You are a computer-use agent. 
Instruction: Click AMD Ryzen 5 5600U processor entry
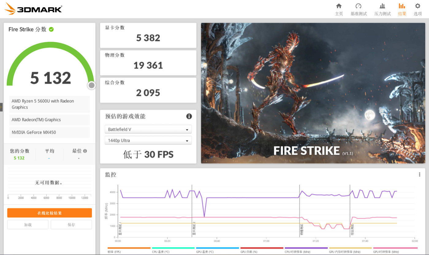tap(50, 104)
